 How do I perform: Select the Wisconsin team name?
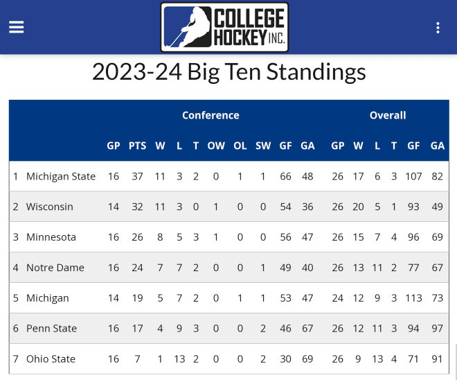tap(50, 207)
